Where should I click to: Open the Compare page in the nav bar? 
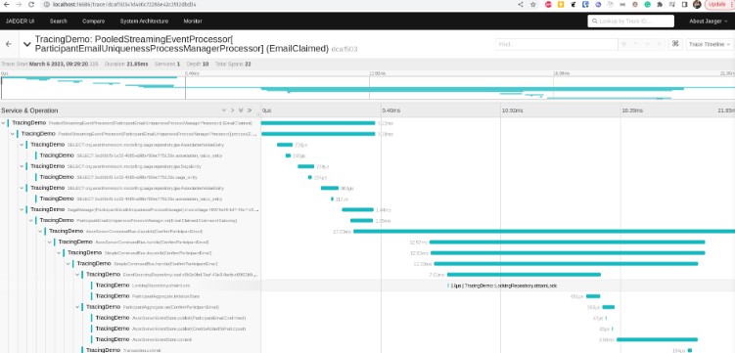coord(93,22)
